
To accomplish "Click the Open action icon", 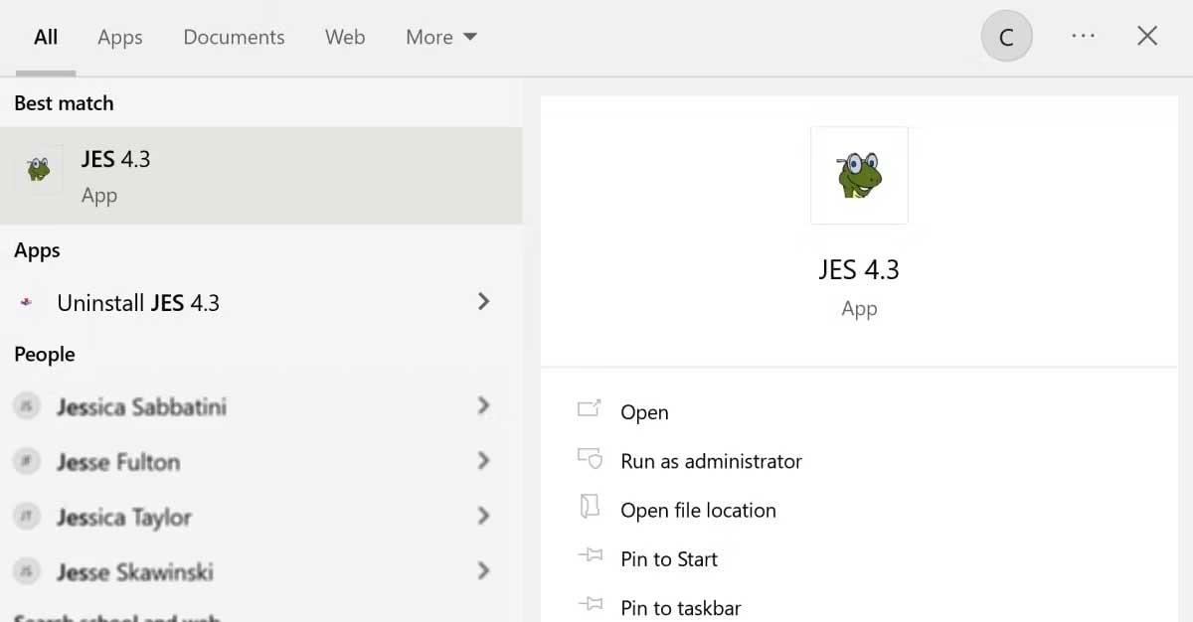I will [x=590, y=409].
